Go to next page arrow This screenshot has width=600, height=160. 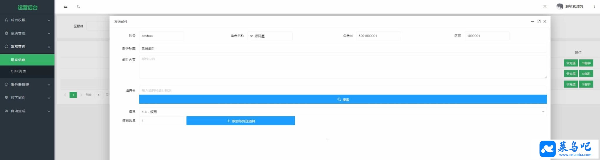pyautogui.click(x=81, y=95)
